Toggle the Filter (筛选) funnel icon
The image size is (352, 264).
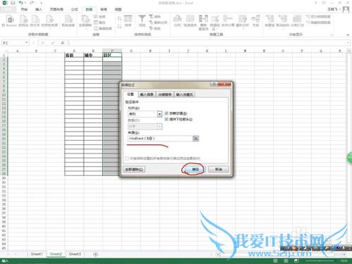(x=142, y=20)
